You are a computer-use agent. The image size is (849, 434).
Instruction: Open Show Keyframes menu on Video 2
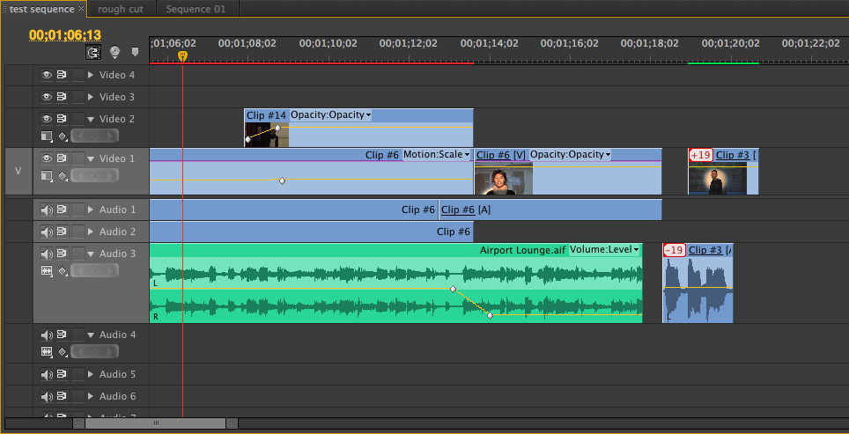coord(63,136)
